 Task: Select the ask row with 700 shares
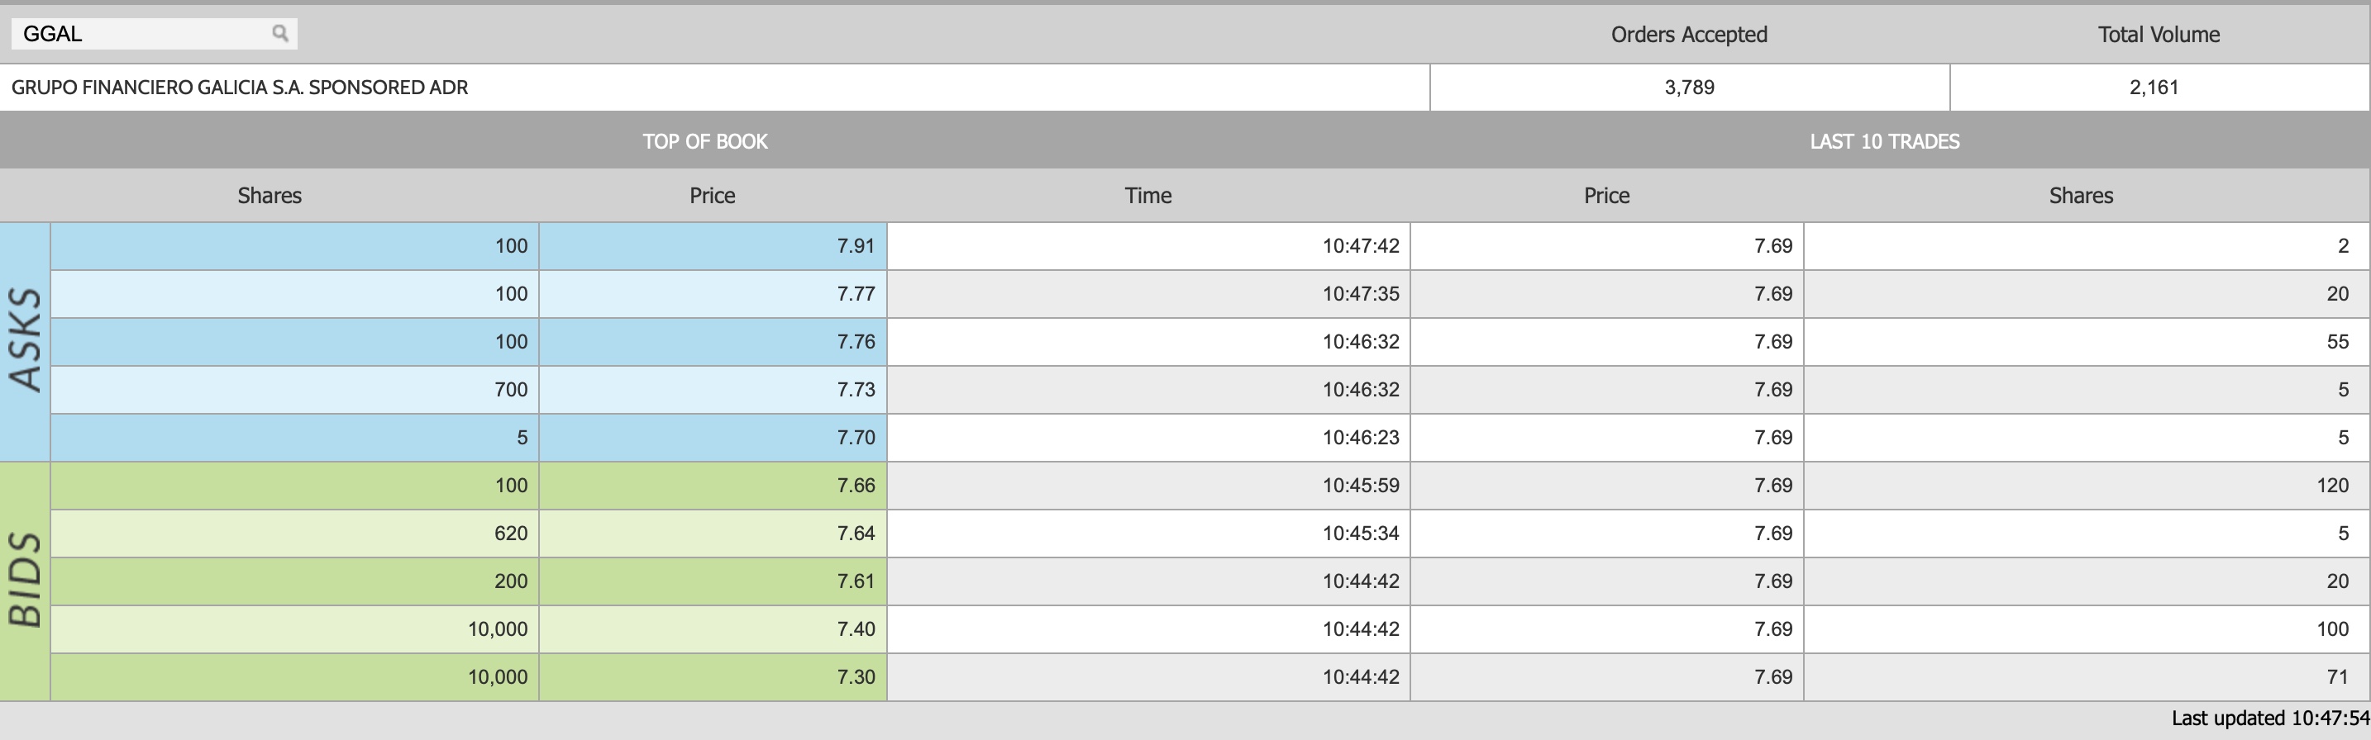(x=469, y=390)
